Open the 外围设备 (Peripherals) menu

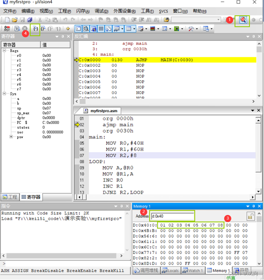pos(125,11)
